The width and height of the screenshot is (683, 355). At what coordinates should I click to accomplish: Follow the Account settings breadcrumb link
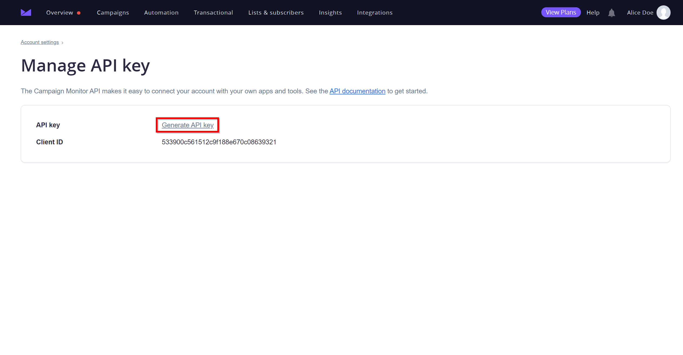(x=40, y=42)
